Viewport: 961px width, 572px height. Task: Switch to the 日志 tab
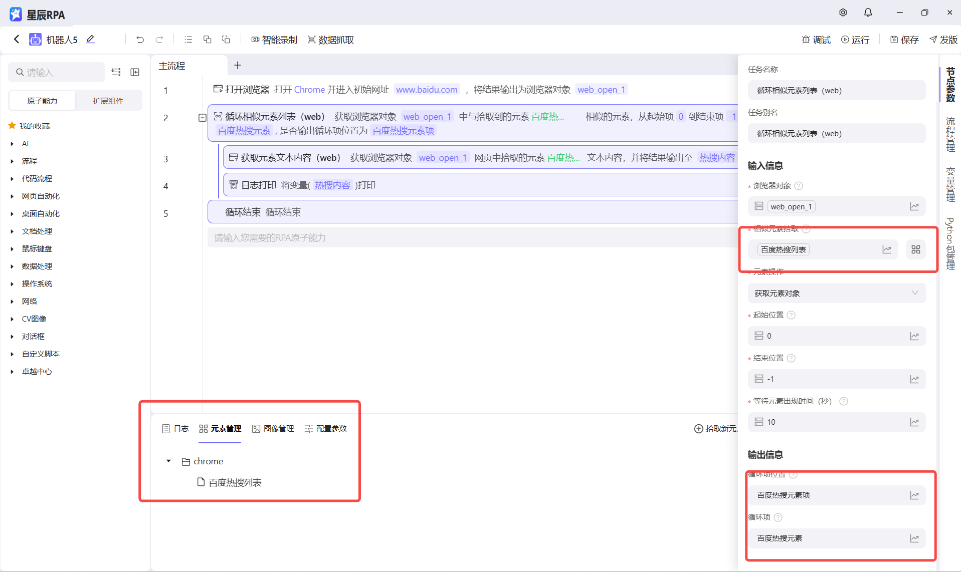[x=175, y=428]
